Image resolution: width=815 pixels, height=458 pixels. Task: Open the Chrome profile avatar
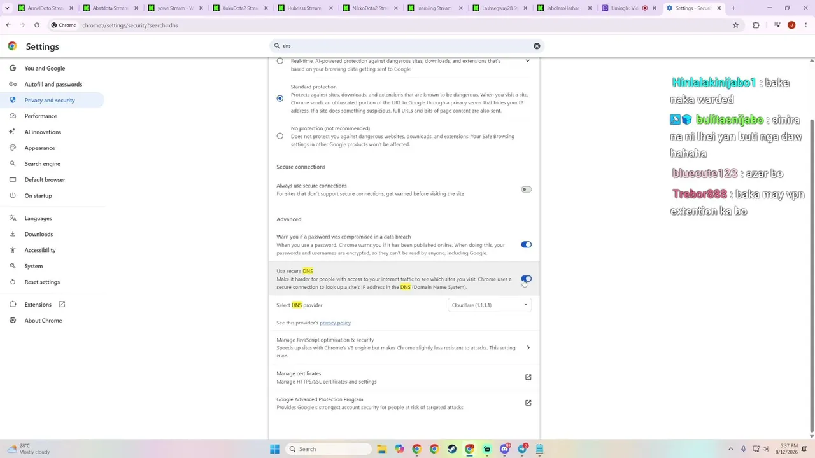click(791, 25)
